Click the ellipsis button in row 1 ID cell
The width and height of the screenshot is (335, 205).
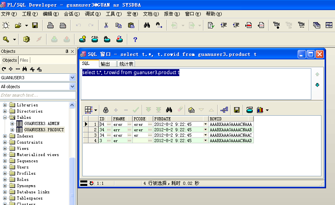(109, 124)
